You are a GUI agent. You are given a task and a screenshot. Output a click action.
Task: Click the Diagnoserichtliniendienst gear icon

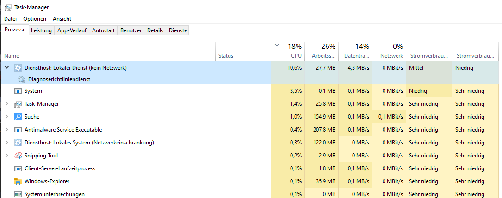click(x=21, y=79)
